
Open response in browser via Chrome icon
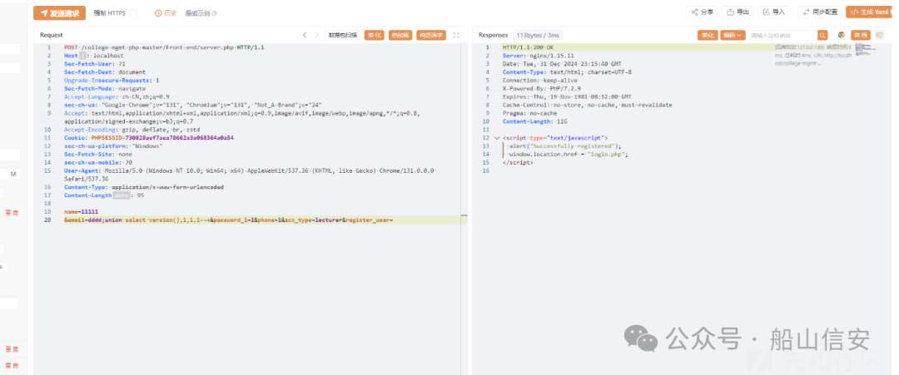coord(841,35)
